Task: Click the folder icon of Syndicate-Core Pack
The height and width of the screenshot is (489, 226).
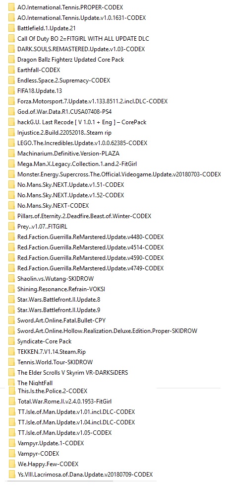Action: (x=11, y=341)
